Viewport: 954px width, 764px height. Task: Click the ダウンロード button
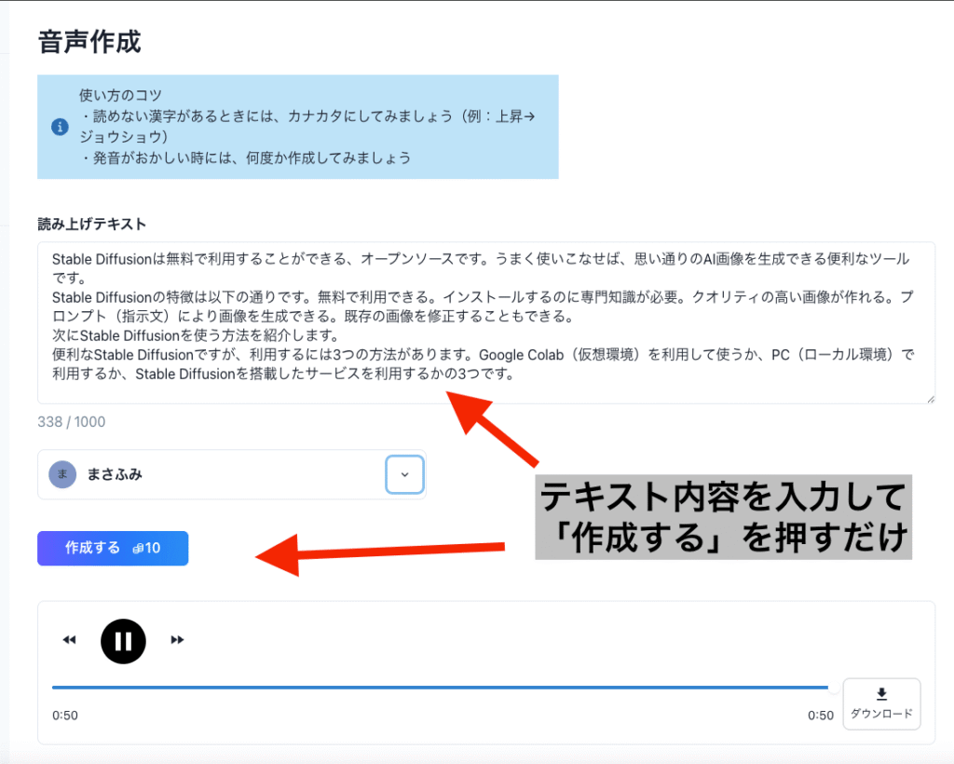pyautogui.click(x=881, y=703)
